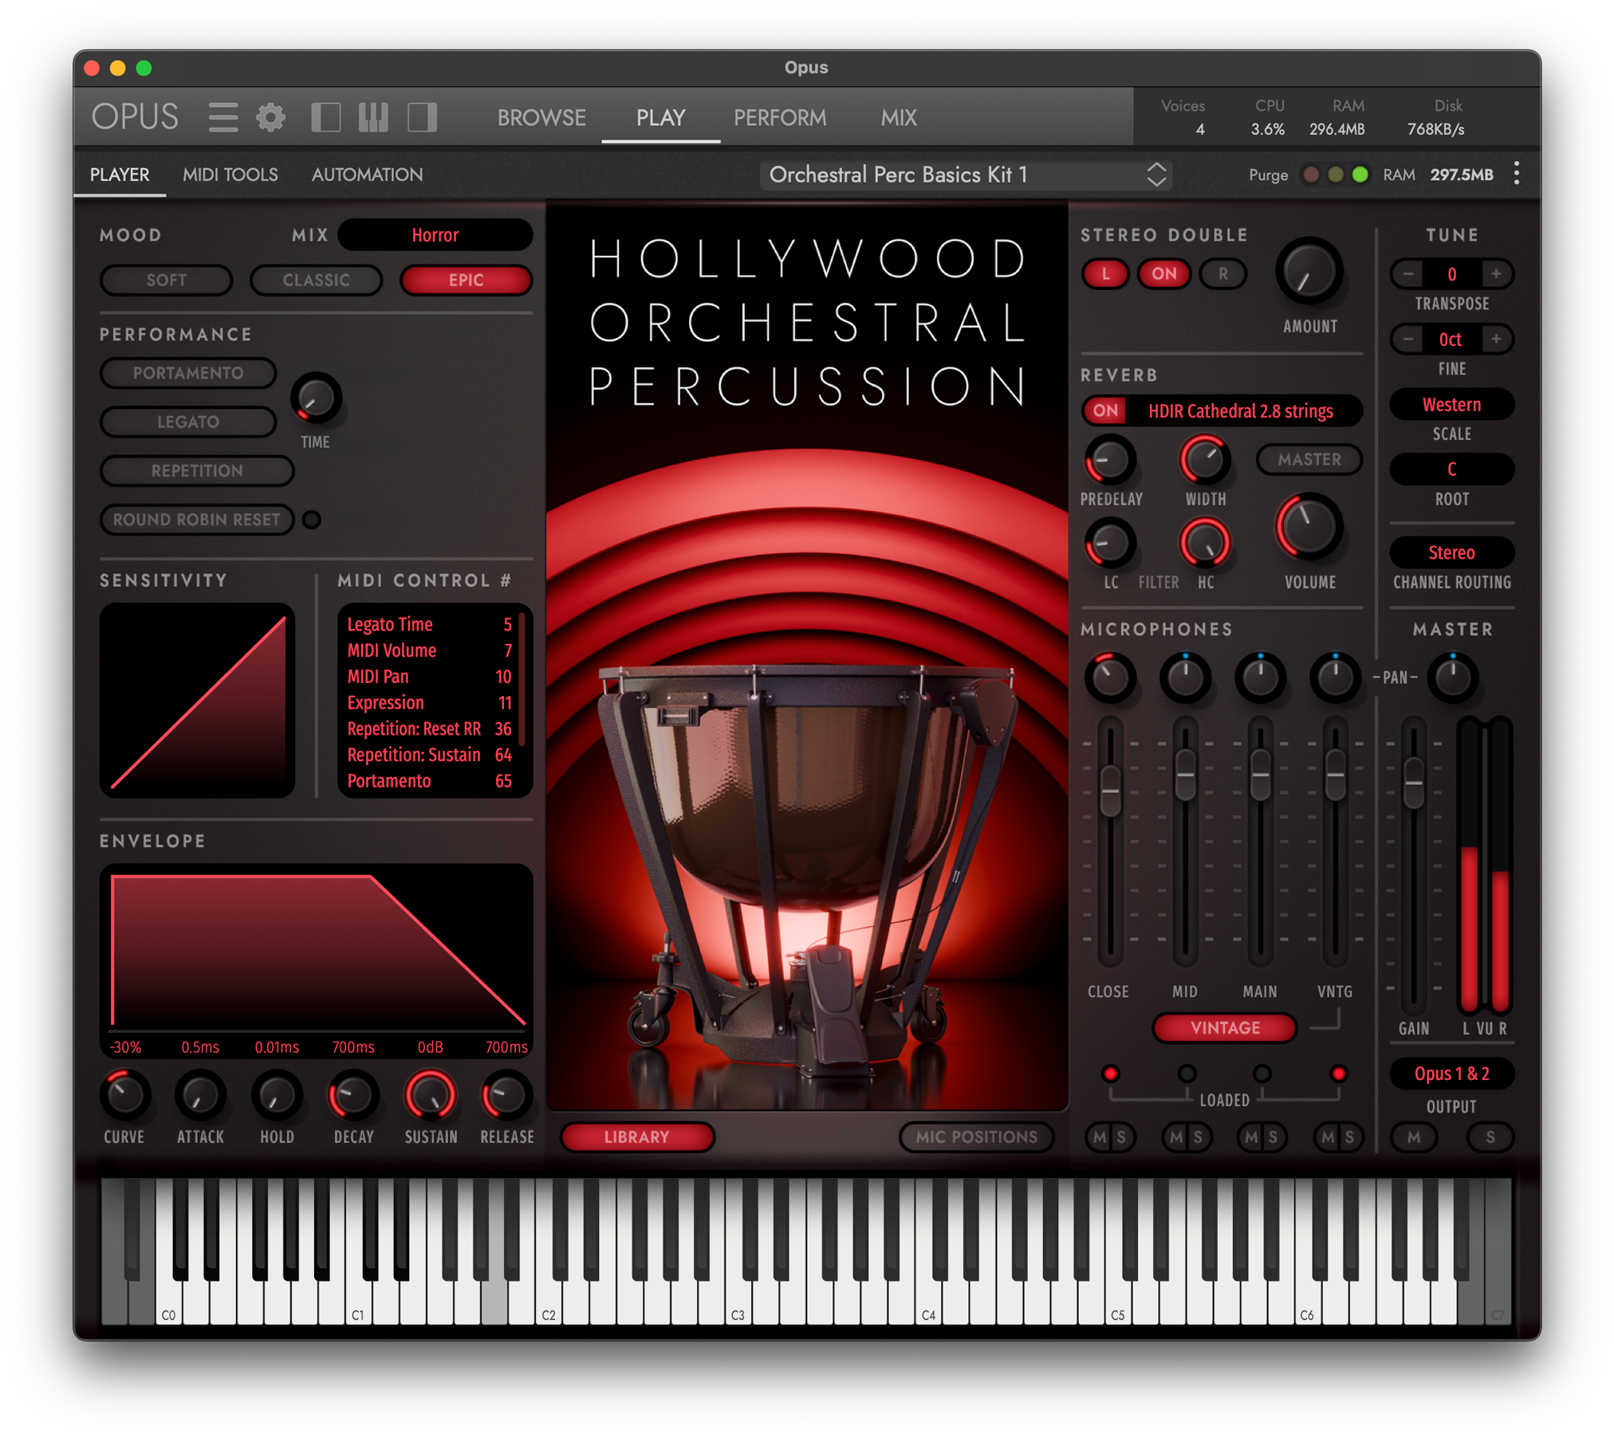Turn off the Reverb ON switch

point(1105,410)
